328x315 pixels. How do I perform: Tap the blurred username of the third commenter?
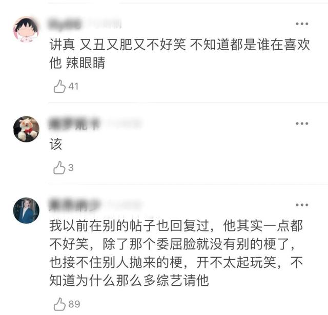[x=75, y=205]
